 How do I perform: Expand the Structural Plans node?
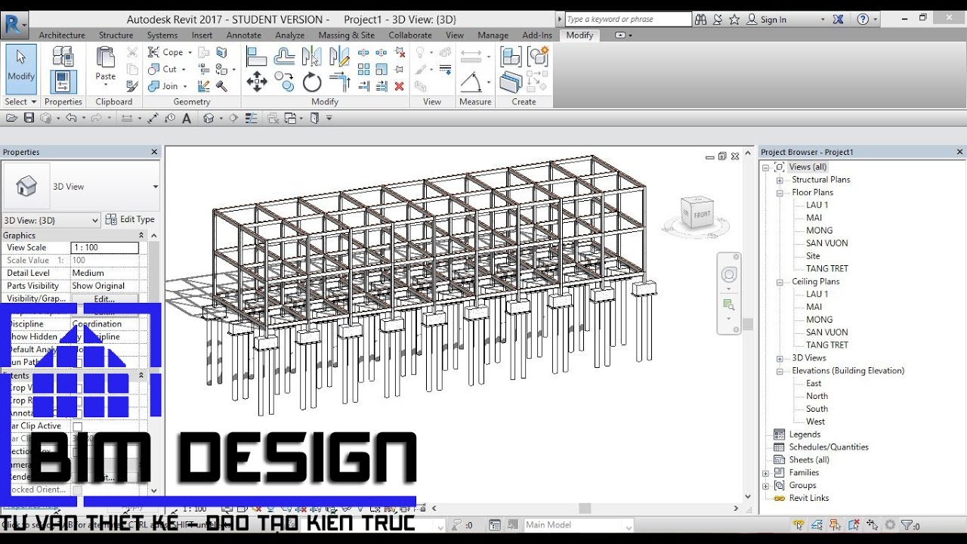[780, 180]
